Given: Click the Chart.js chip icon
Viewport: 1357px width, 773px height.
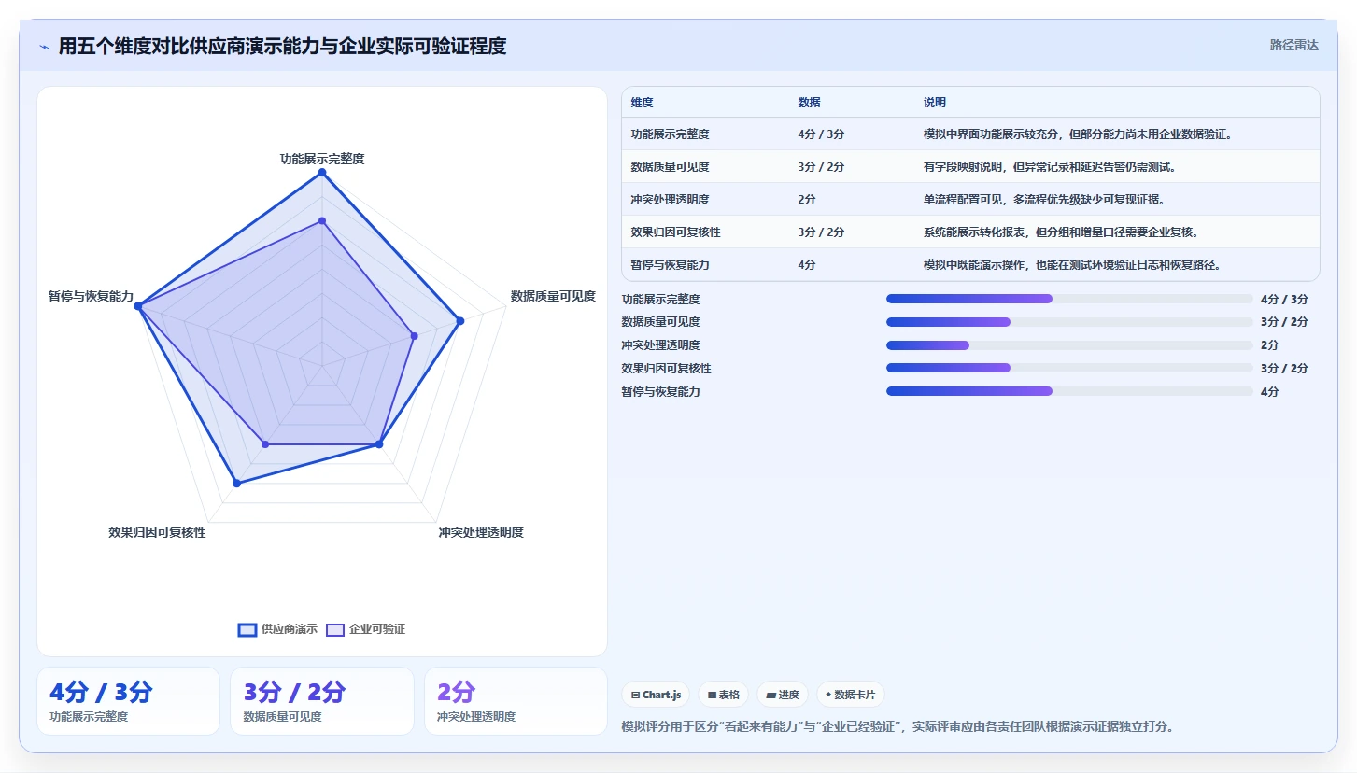Looking at the screenshot, I should tap(635, 695).
